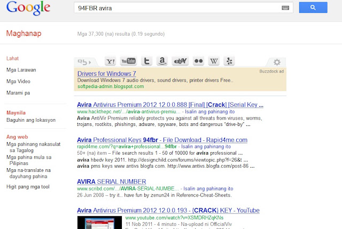Click the www.youtube.com/watch URL text
This screenshot has height=229, width=342.
[174, 218]
